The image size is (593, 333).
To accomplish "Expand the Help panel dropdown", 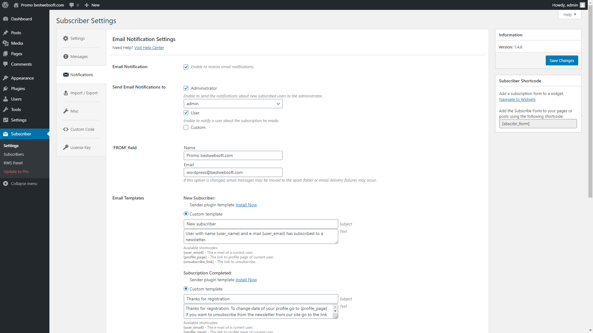I will pos(570,14).
